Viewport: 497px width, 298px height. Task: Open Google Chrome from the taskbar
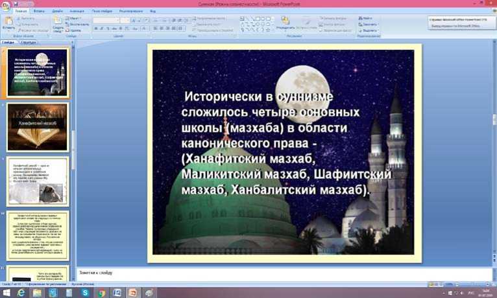(x=101, y=293)
